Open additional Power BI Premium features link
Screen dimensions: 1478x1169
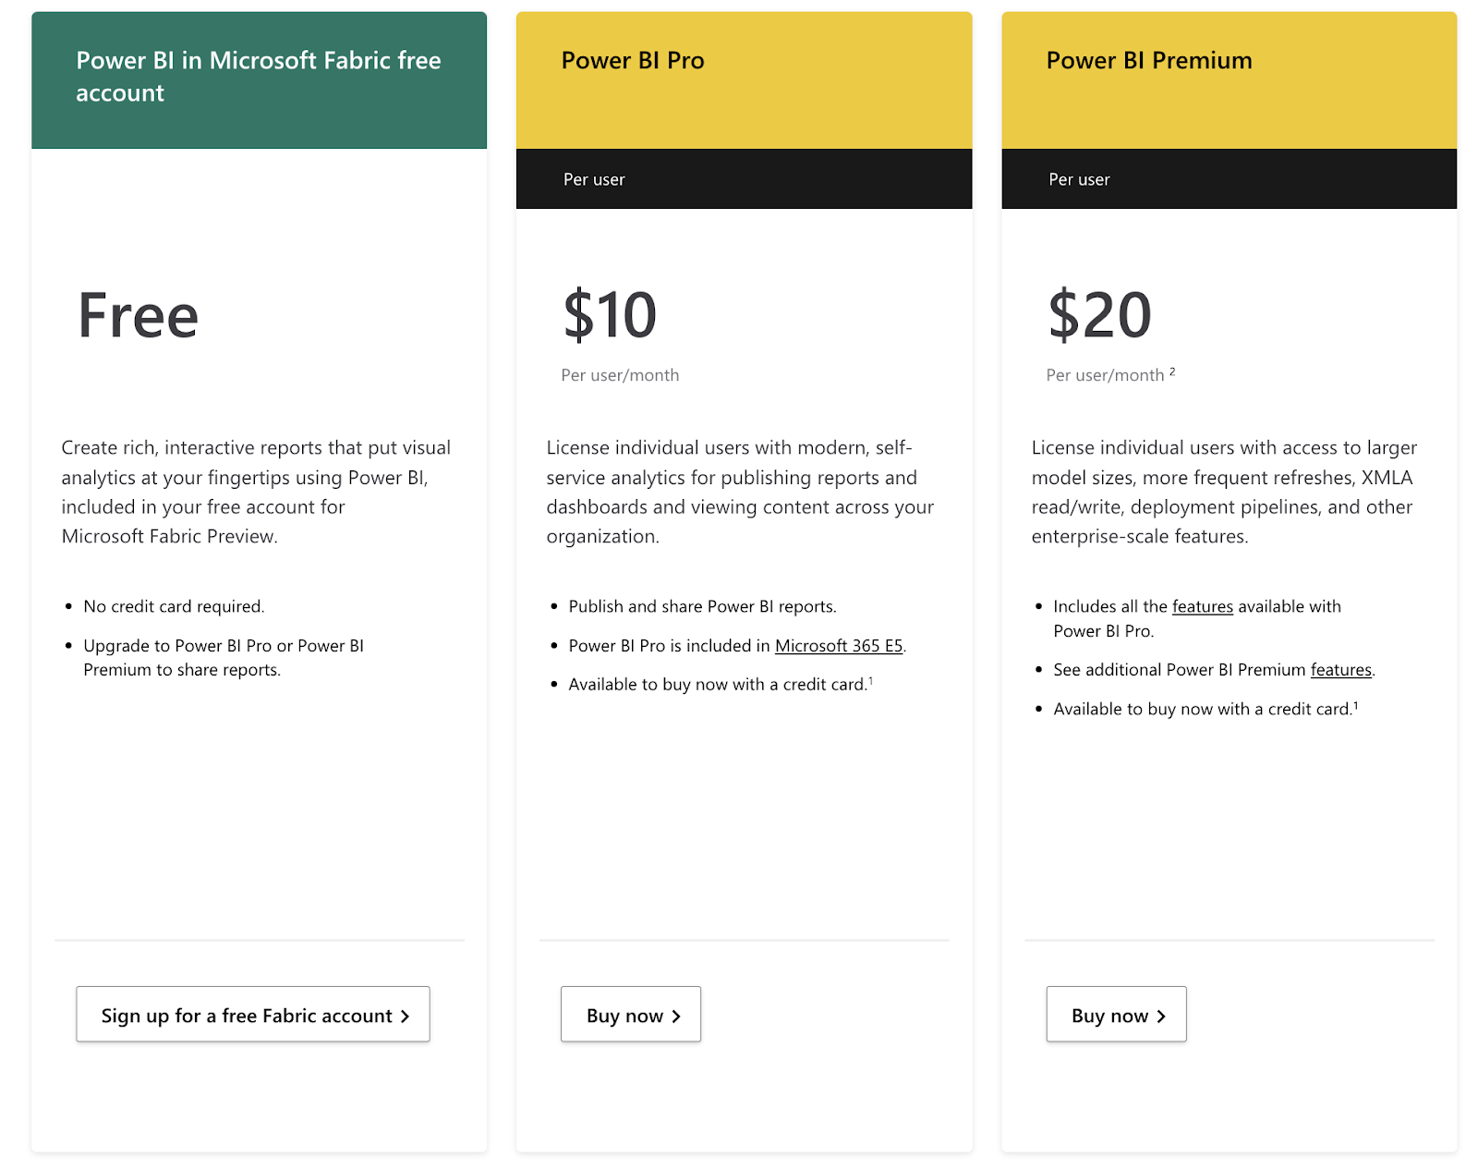click(1340, 670)
